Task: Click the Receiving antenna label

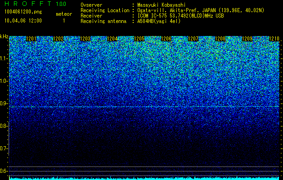Action: click(103, 21)
